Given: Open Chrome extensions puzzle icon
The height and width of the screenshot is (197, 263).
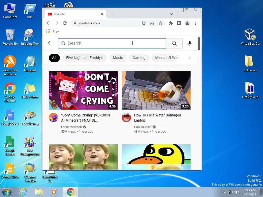Looking at the screenshot, I should [x=171, y=23].
